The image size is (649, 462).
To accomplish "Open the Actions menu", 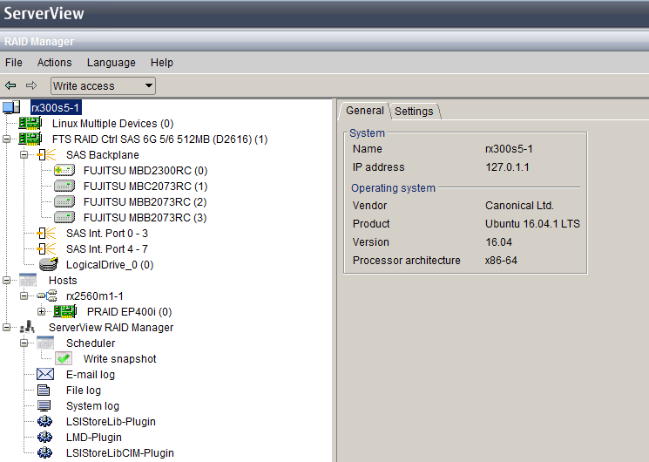I will point(54,63).
